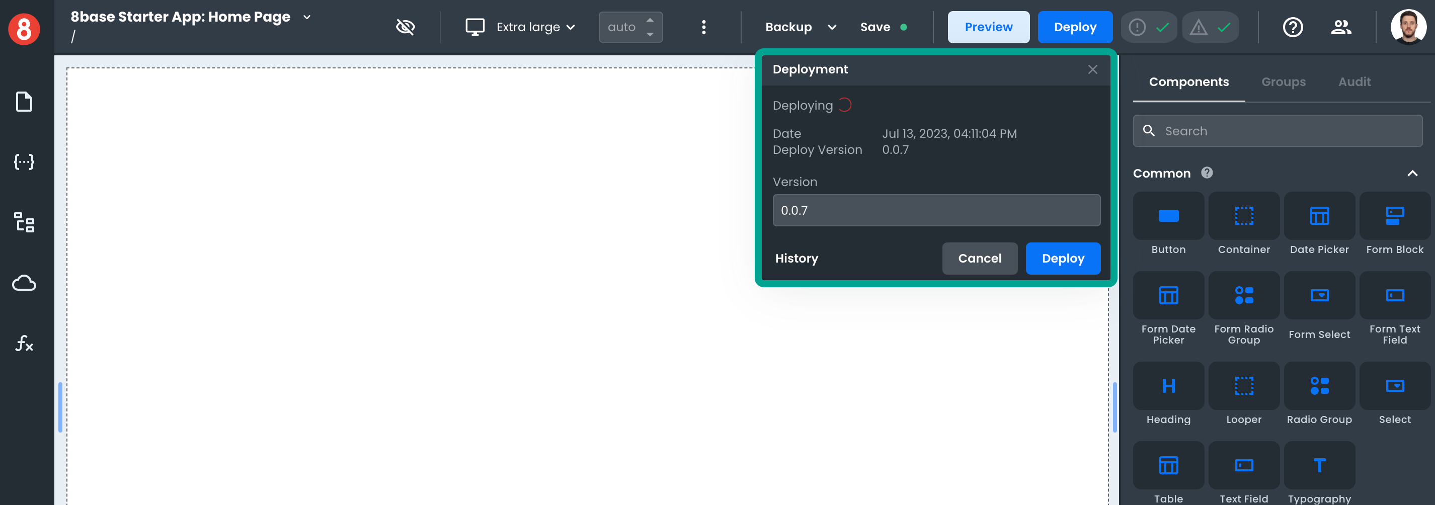This screenshot has height=505, width=1435.
Task: Switch to the Groups tab
Action: point(1283,82)
